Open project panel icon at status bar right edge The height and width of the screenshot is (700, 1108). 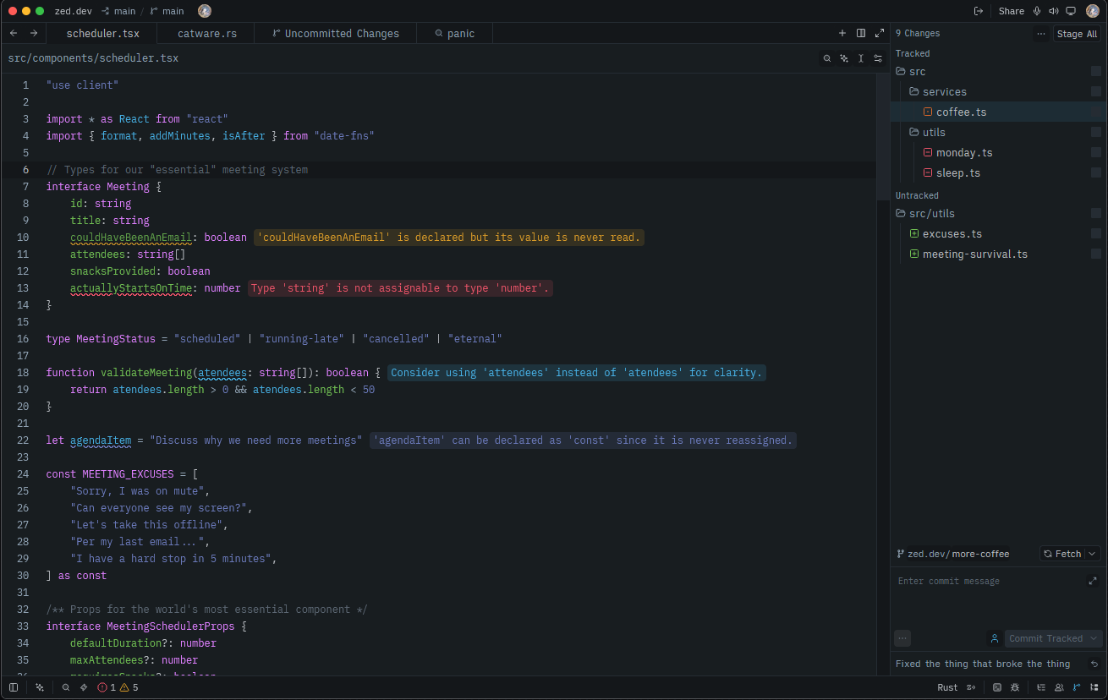point(1094,687)
